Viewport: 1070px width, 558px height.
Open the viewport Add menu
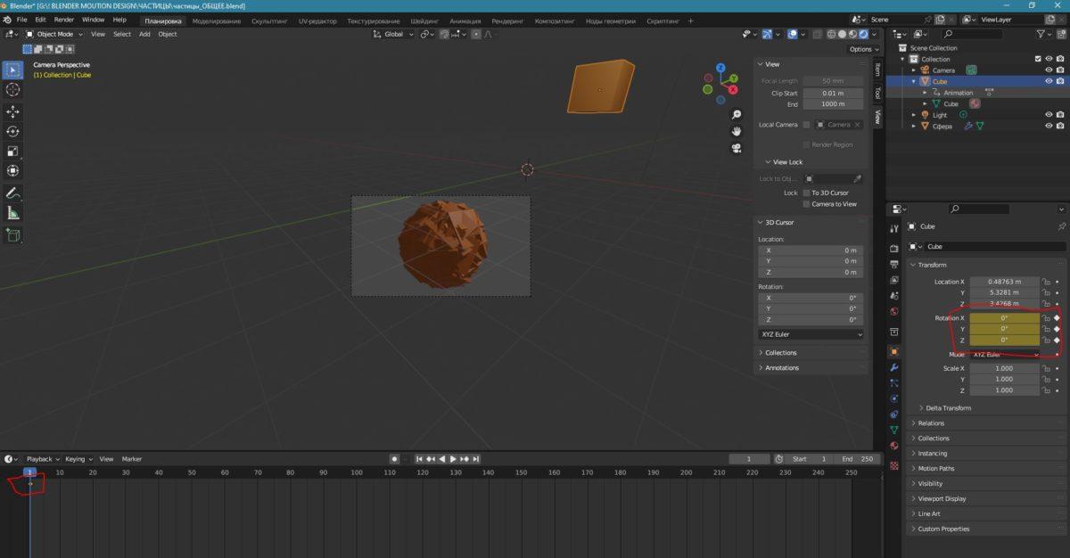tap(144, 34)
